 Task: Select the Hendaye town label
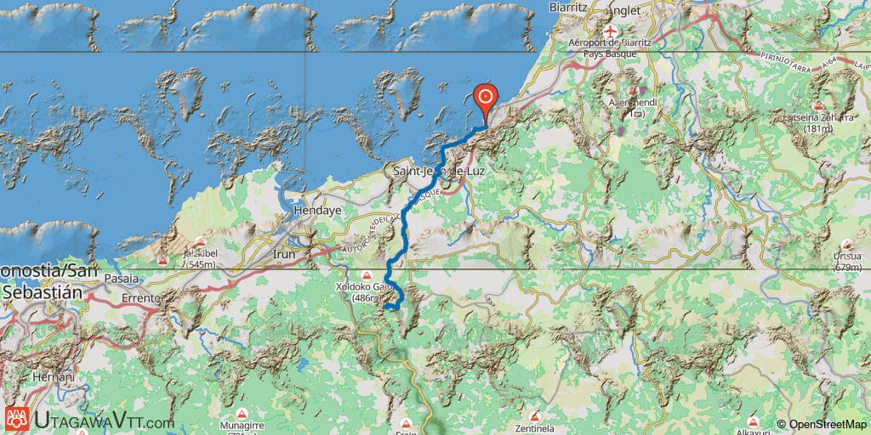click(317, 211)
